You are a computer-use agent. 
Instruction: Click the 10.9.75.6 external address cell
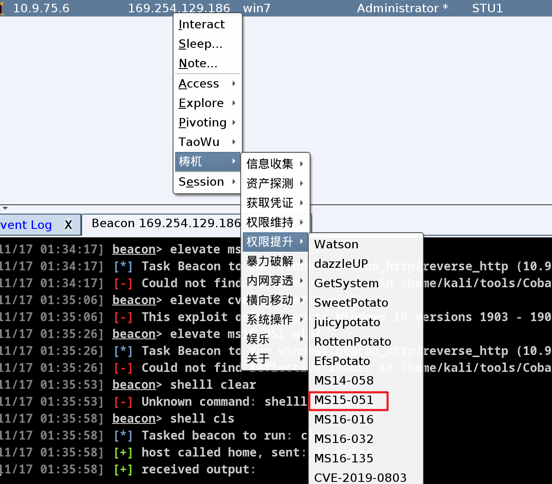point(41,8)
